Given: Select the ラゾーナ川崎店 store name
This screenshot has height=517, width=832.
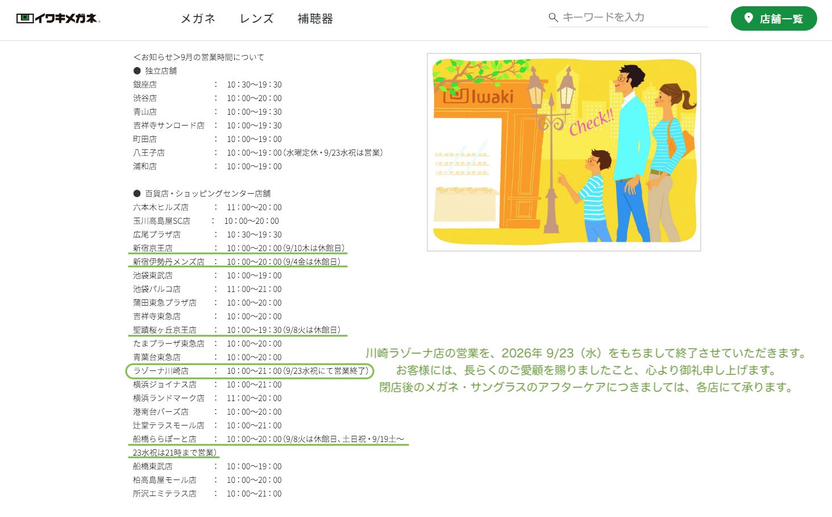Looking at the screenshot, I should [161, 371].
